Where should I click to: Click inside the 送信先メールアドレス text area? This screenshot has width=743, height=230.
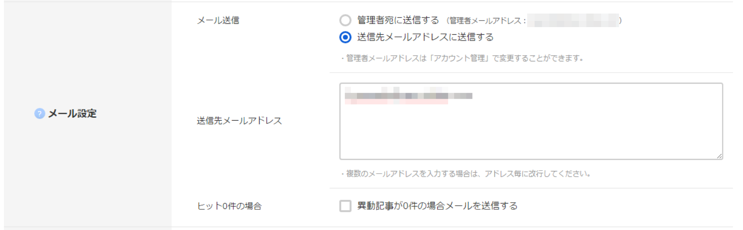(x=531, y=121)
